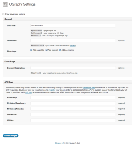Click the Bandcamp API key field
Viewport: 135px width, 149px height.
click(73, 97)
